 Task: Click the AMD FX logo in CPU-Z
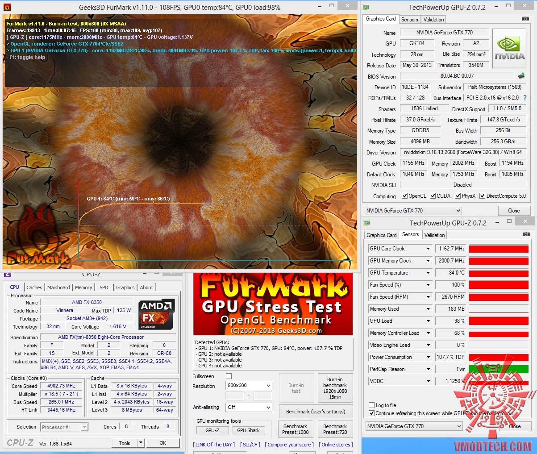pyautogui.click(x=156, y=314)
